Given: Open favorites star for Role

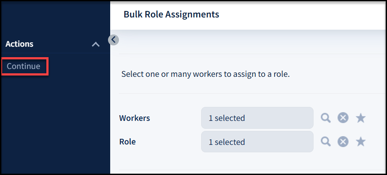Looking at the screenshot, I should tap(361, 141).
